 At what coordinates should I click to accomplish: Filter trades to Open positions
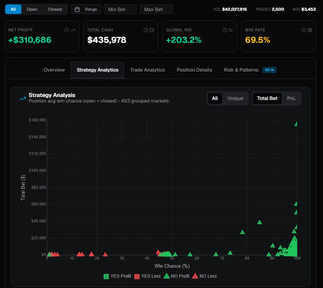[x=32, y=9]
